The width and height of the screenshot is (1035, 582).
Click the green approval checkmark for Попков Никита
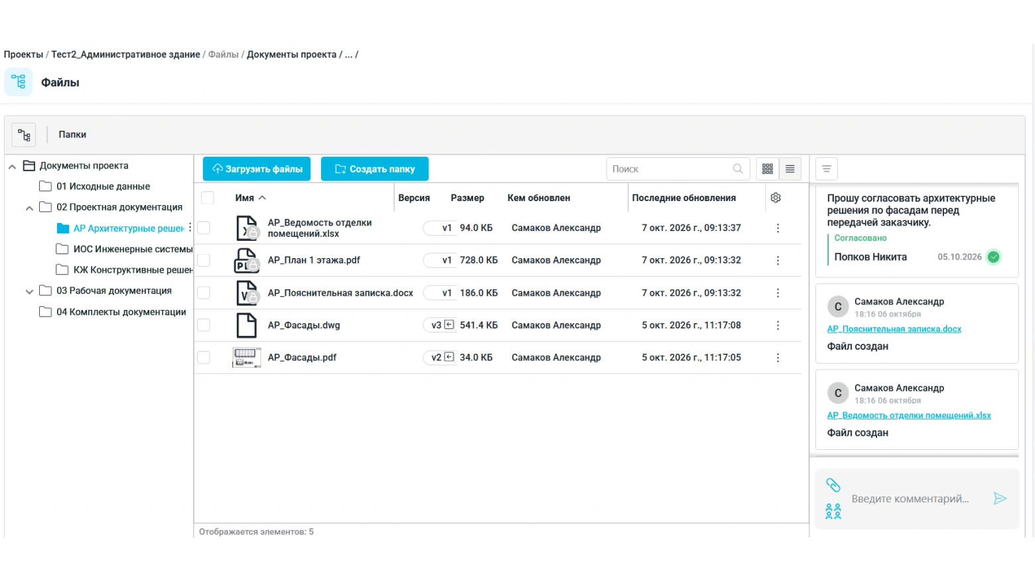(x=993, y=257)
